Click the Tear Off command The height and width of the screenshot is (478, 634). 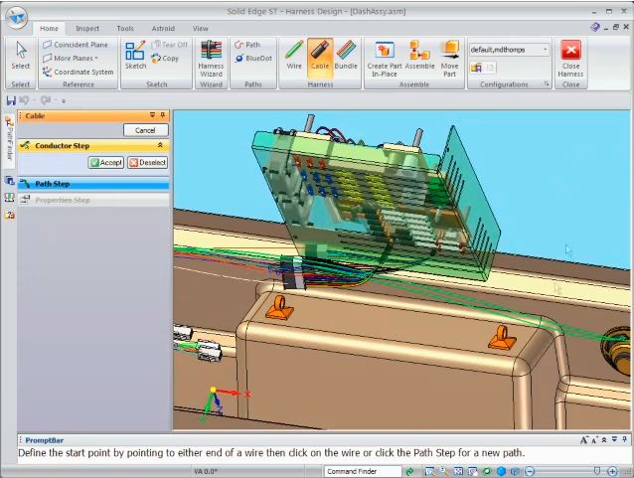click(x=169, y=45)
